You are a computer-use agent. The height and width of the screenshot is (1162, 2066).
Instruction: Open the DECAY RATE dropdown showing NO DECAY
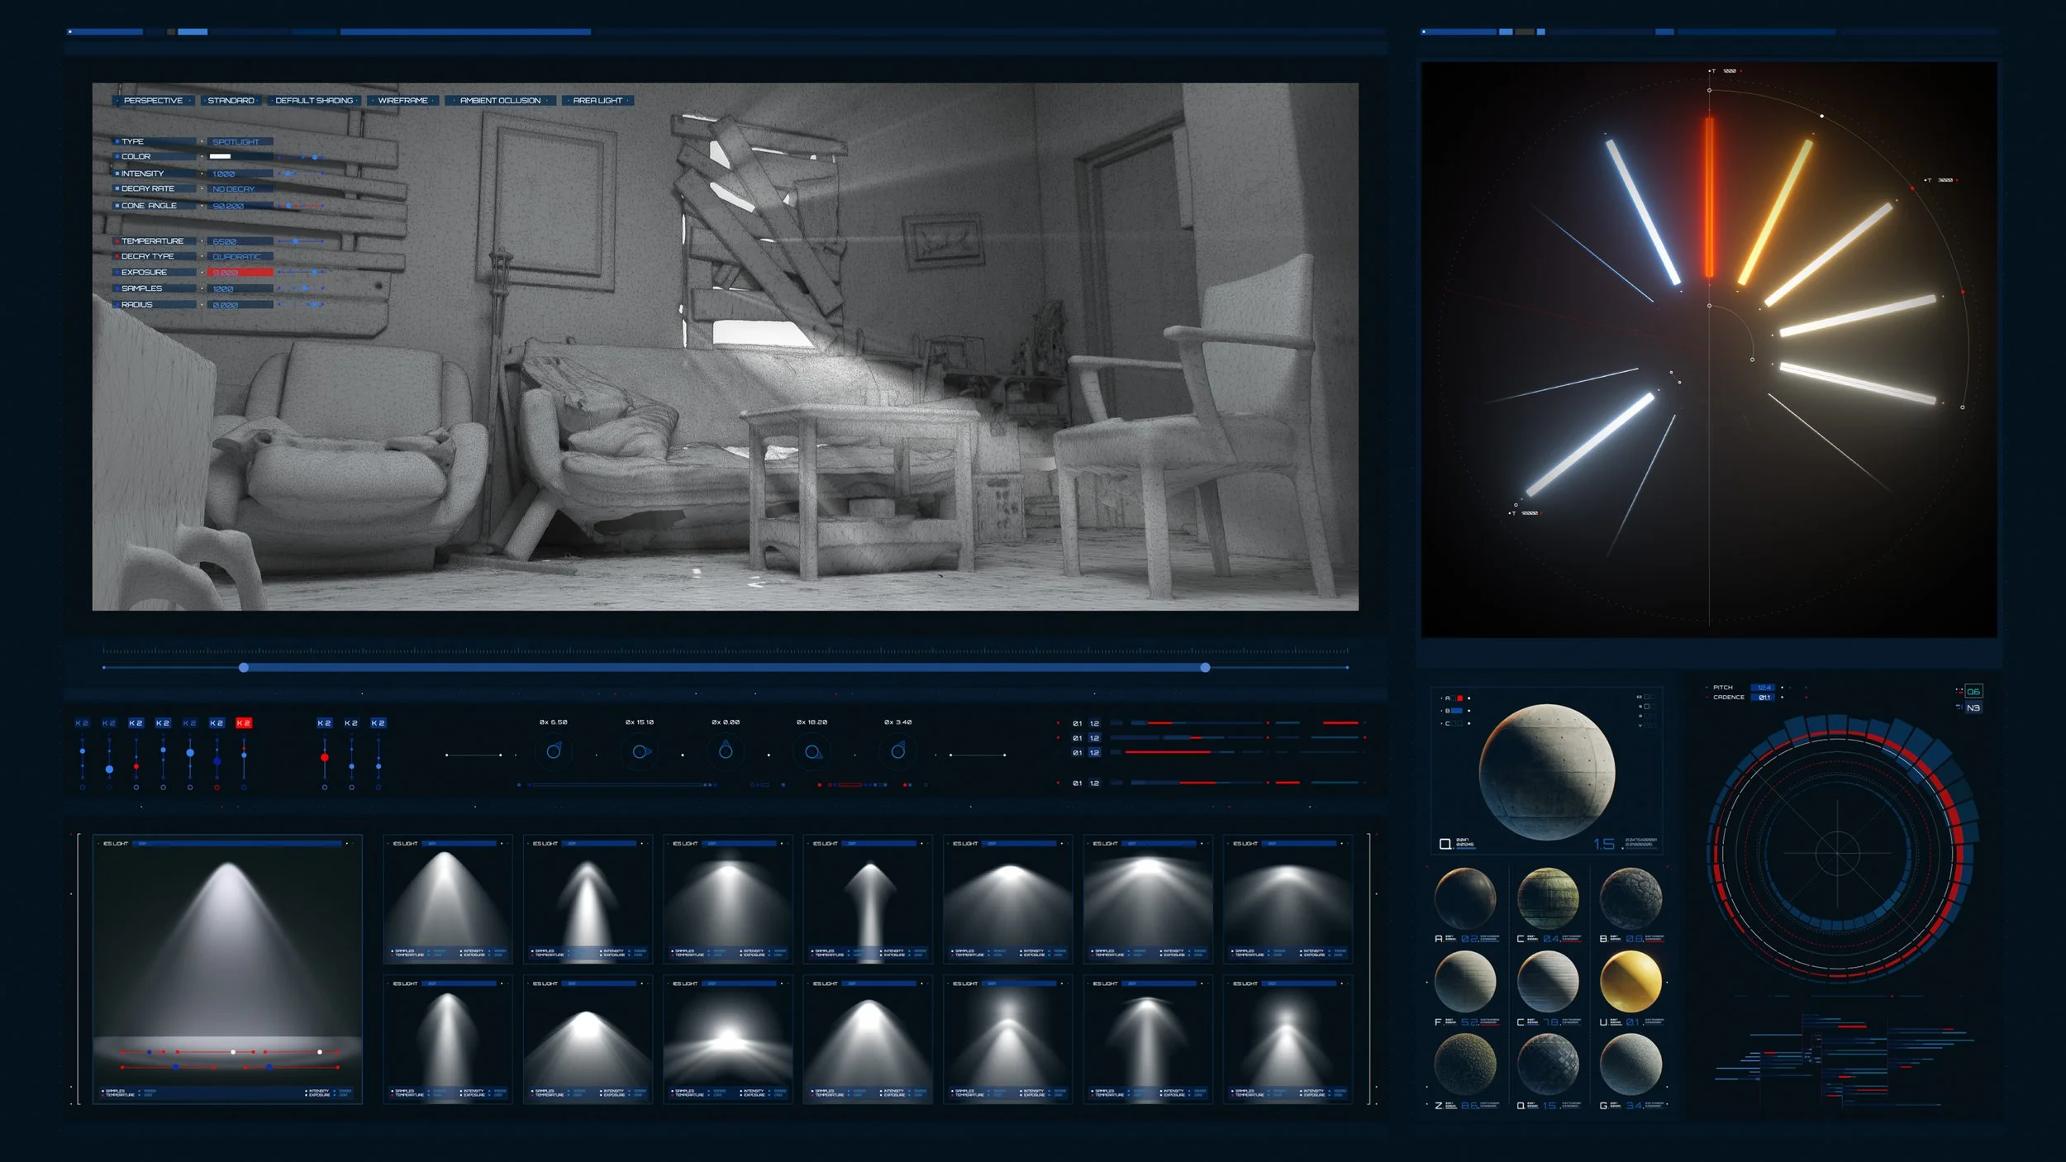240,188
